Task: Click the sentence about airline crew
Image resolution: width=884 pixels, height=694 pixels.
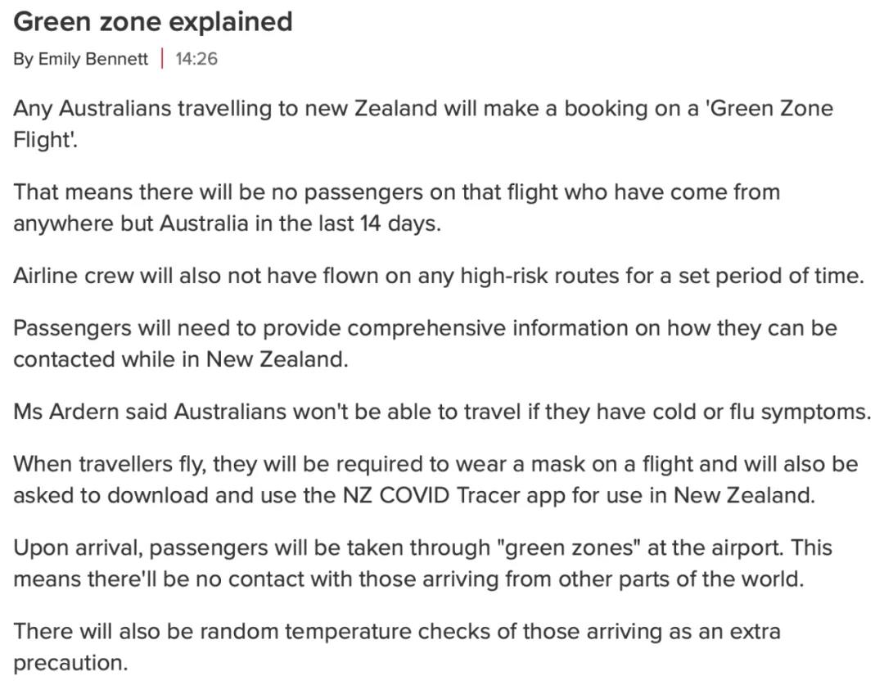Action: [439, 276]
